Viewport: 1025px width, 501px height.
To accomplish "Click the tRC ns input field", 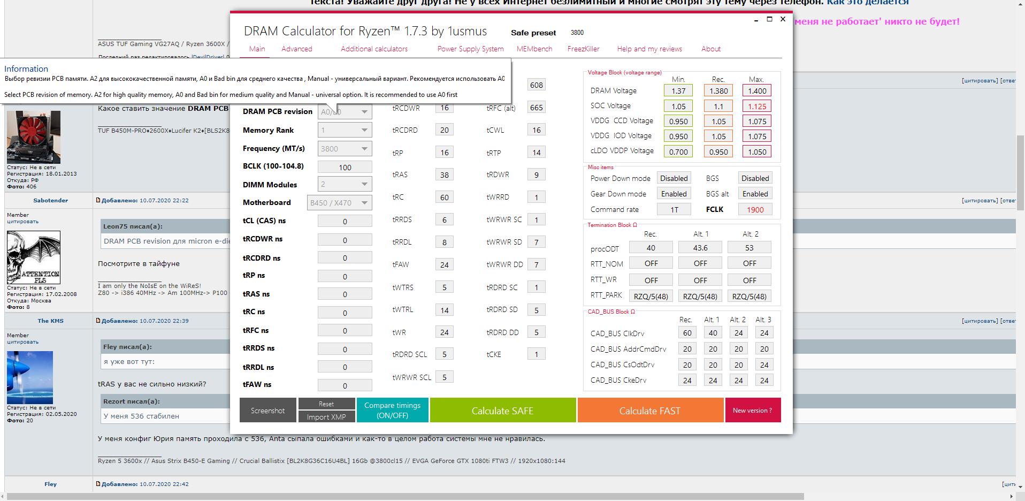I will coord(345,313).
